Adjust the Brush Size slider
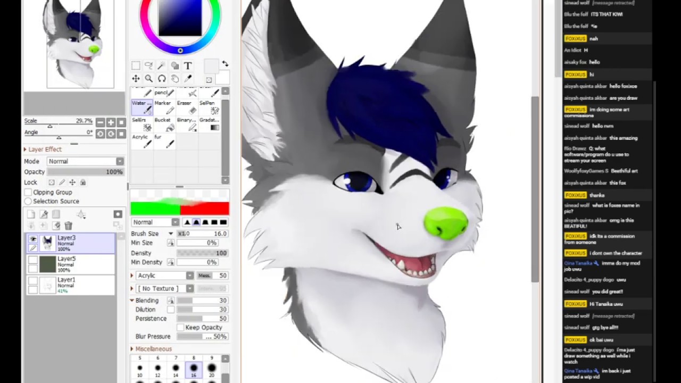 pos(203,234)
